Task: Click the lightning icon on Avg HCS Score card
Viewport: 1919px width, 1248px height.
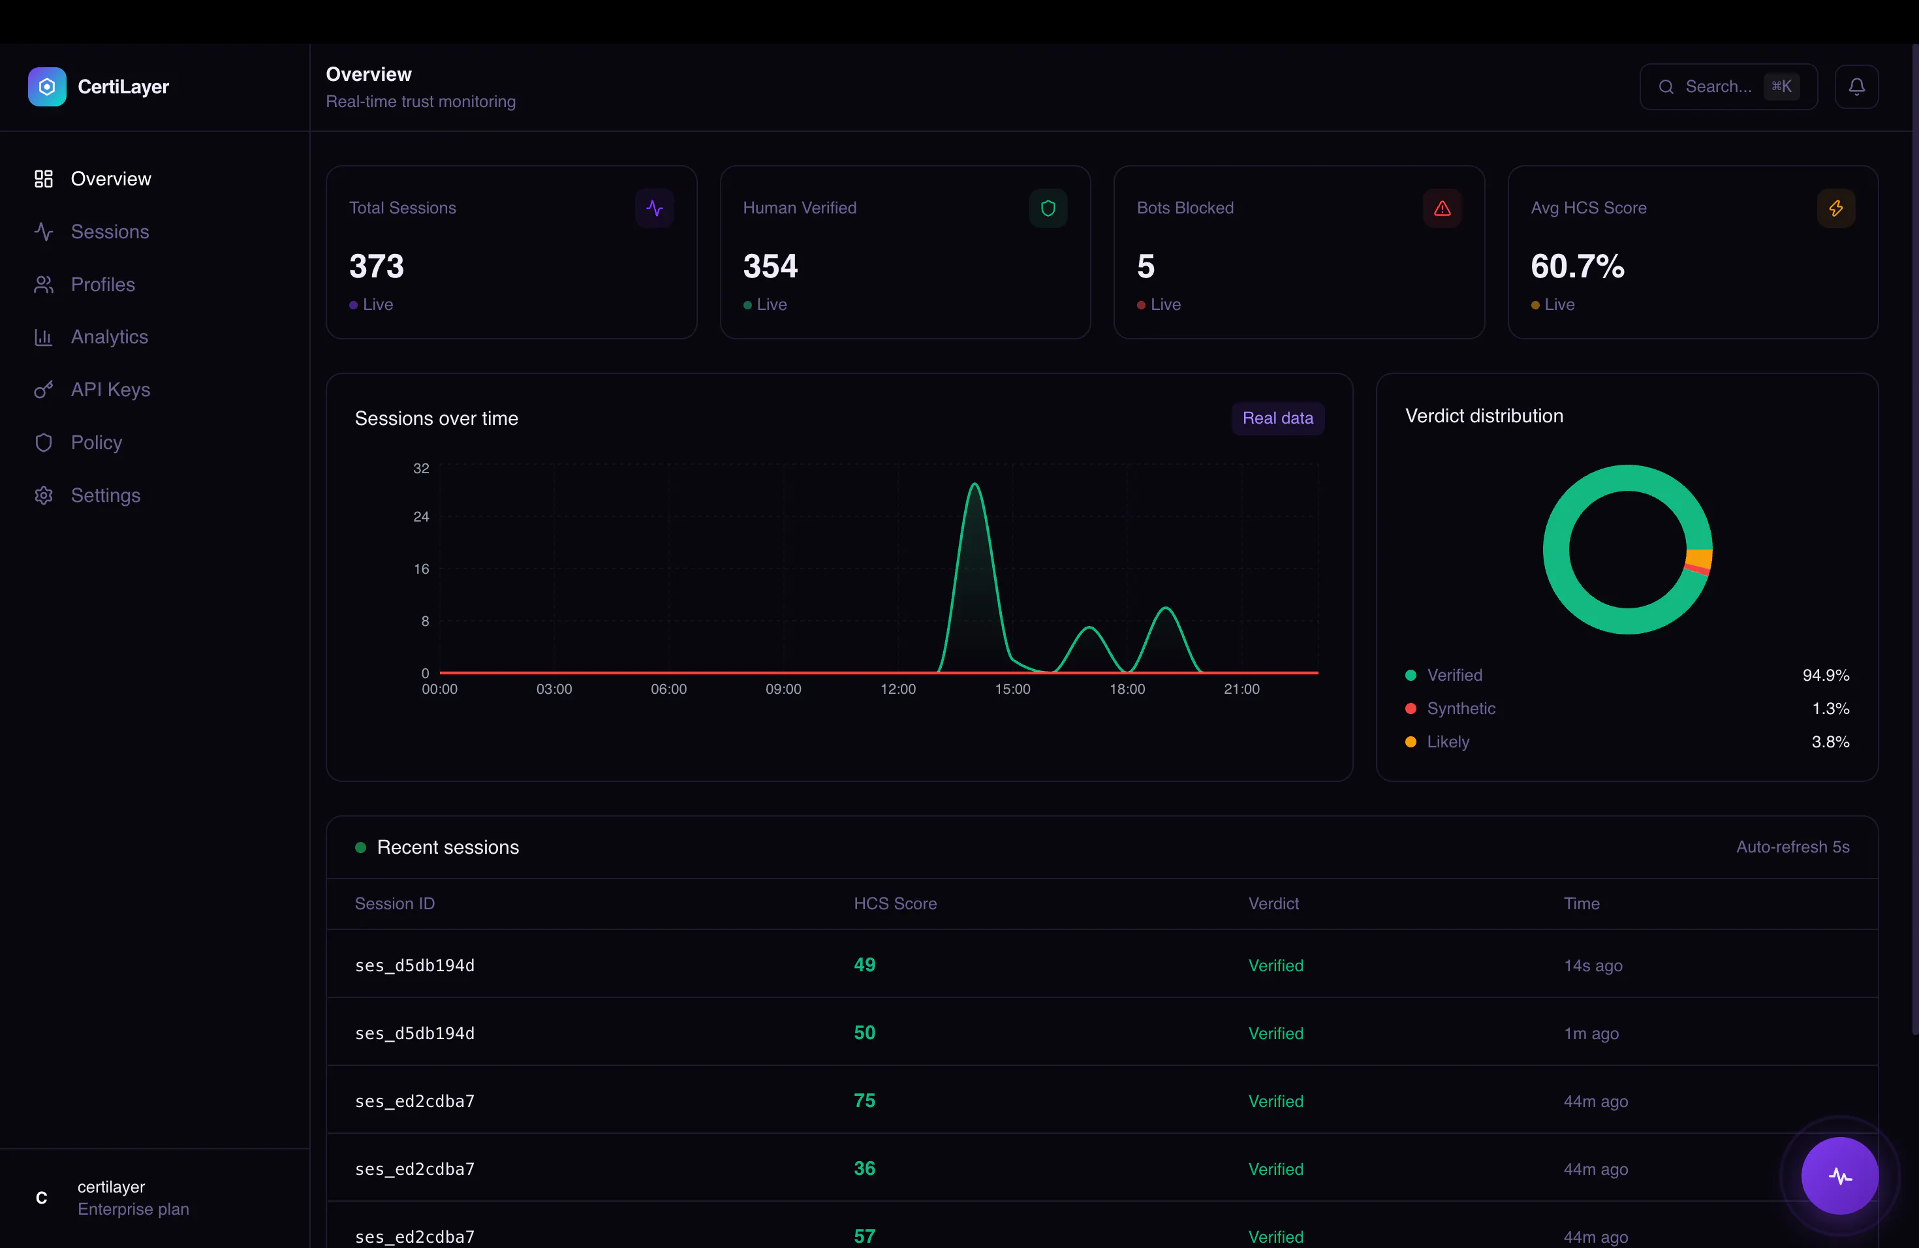Action: pyautogui.click(x=1836, y=208)
